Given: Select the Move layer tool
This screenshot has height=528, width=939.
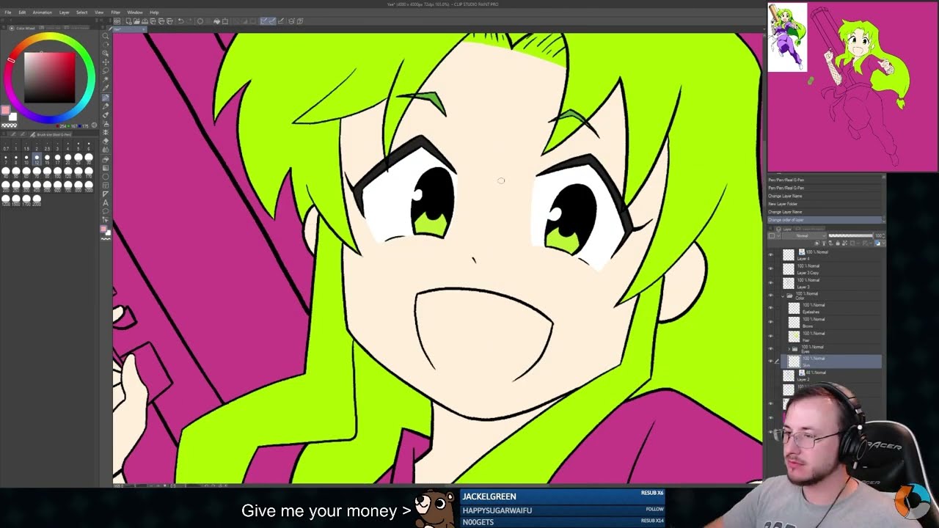Looking at the screenshot, I should [x=106, y=62].
